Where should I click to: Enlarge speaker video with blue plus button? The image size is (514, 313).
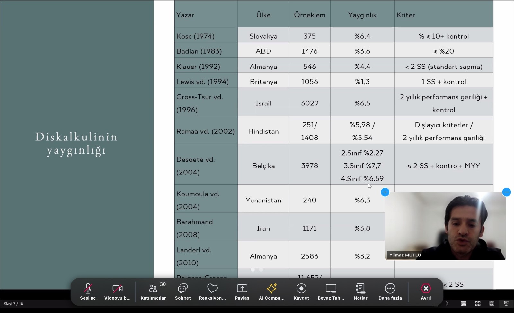click(x=385, y=192)
